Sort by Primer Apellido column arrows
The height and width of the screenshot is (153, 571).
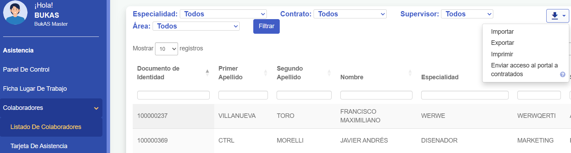(265, 73)
